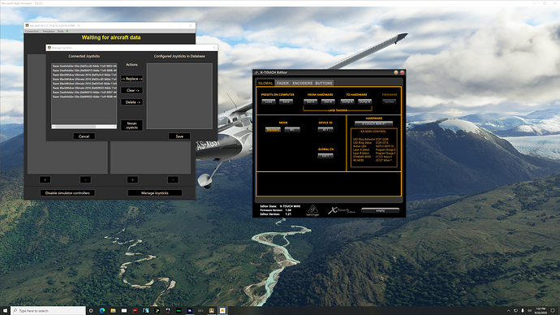Screen dimensions: 560x315
Task: Select MC mode toggle
Action: [292, 130]
